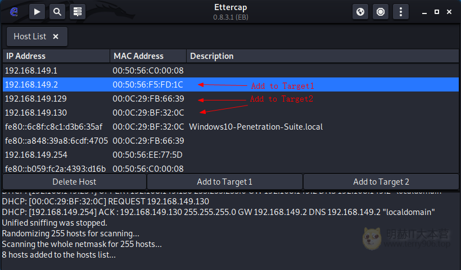Select host 192.168.149.130 row
The width and height of the screenshot is (461, 270).
tap(231, 113)
